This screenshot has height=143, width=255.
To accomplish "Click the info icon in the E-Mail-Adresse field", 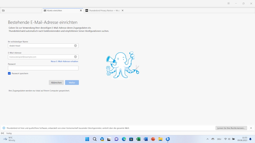I will pyautogui.click(x=75, y=57).
